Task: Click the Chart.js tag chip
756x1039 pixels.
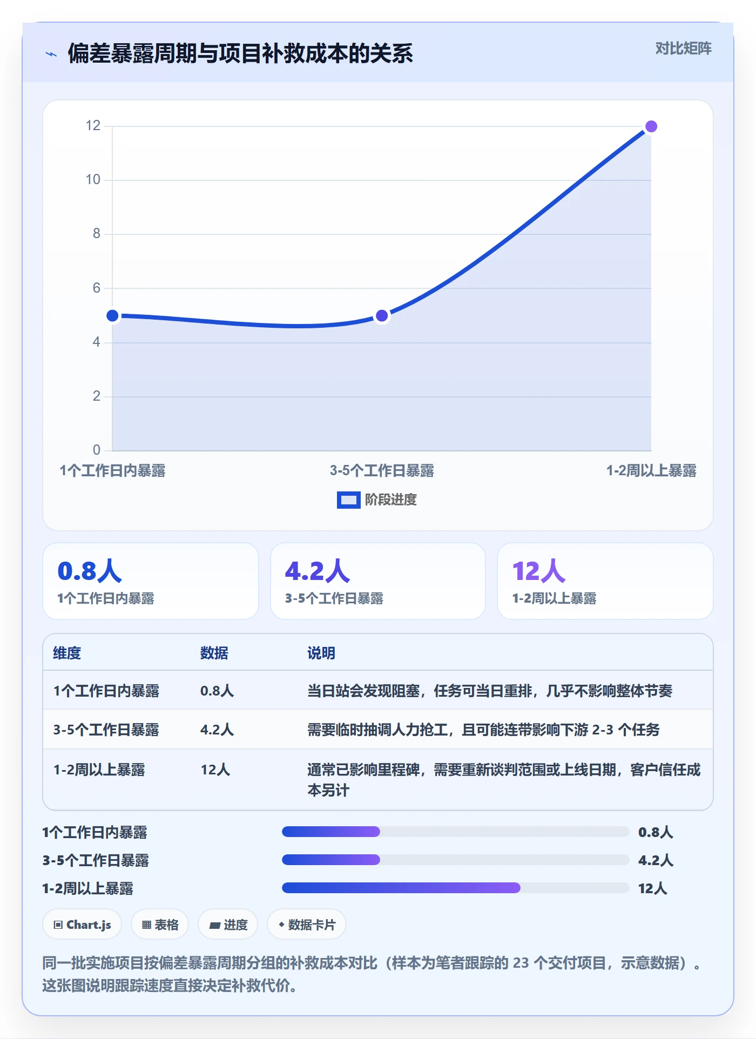Action: [x=82, y=925]
